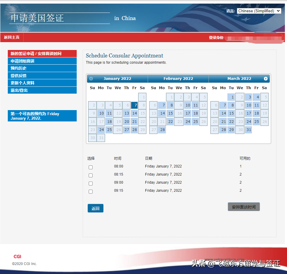This screenshot has width=287, height=274.
Task: Select March 31 in the calendar
Action: click(249, 130)
